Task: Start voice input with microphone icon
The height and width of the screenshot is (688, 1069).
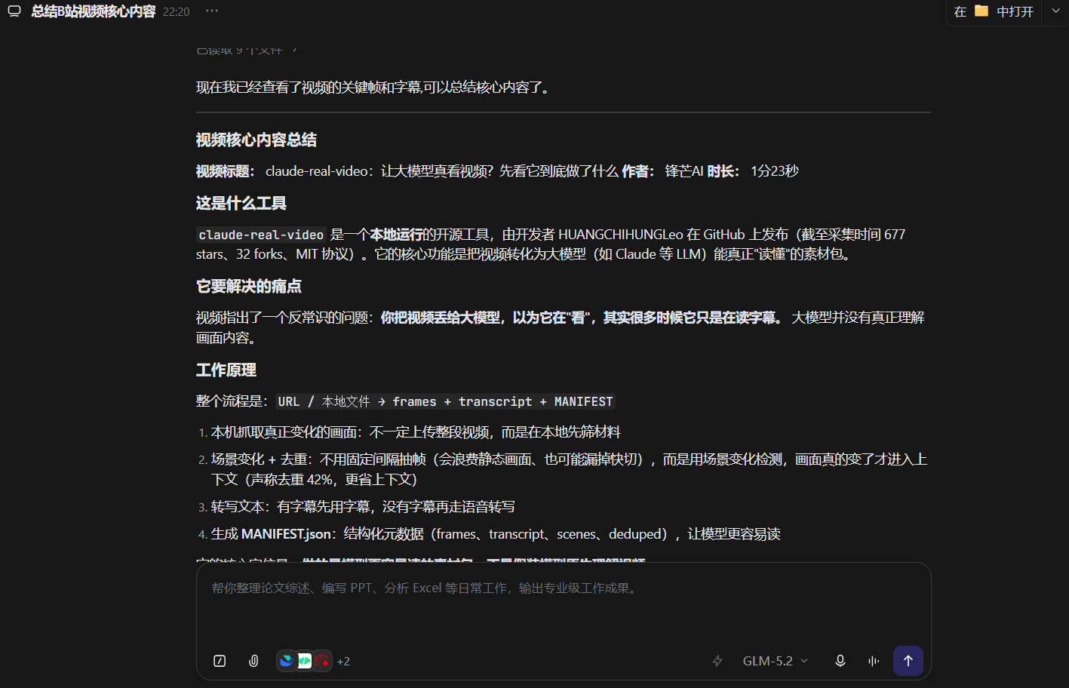Action: click(x=840, y=661)
